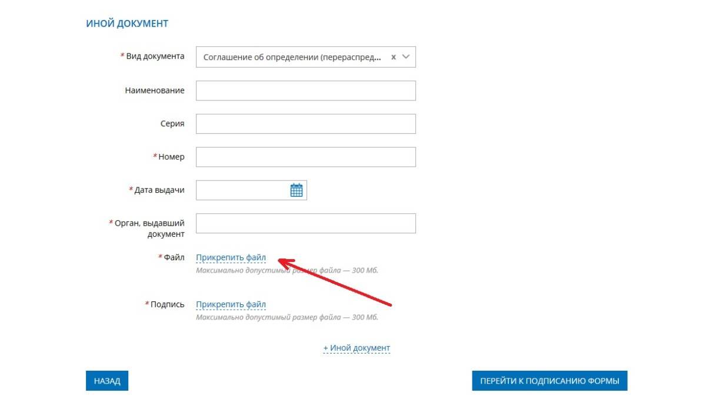The image size is (706, 413).
Task: Expand the Вид документа dropdown arrow
Action: 406,57
